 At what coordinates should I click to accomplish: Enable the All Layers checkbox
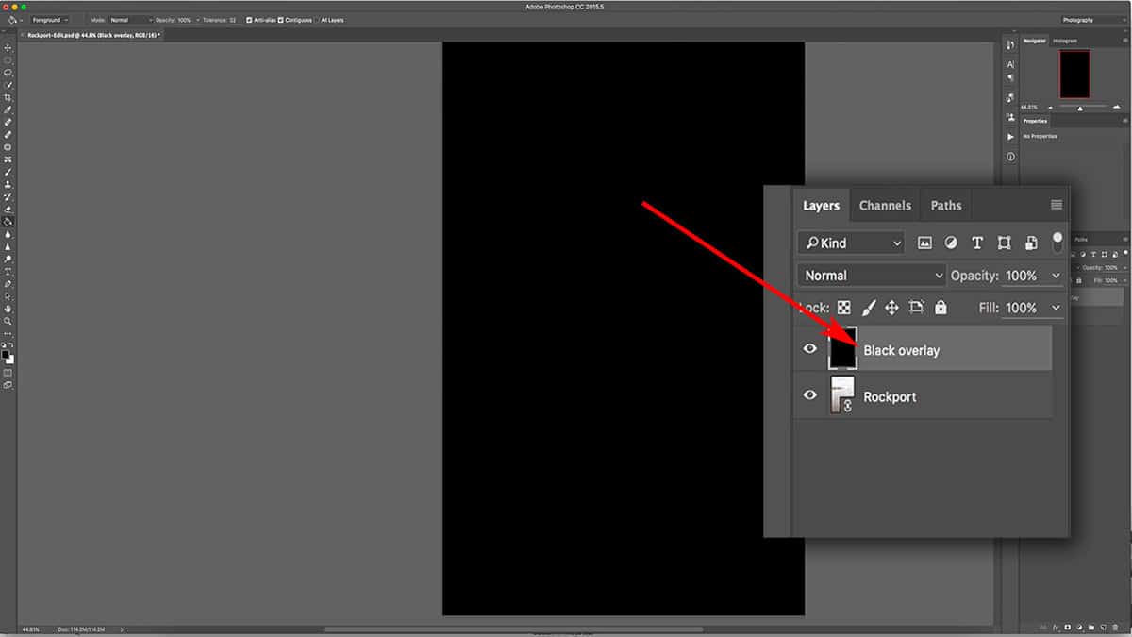click(x=318, y=20)
